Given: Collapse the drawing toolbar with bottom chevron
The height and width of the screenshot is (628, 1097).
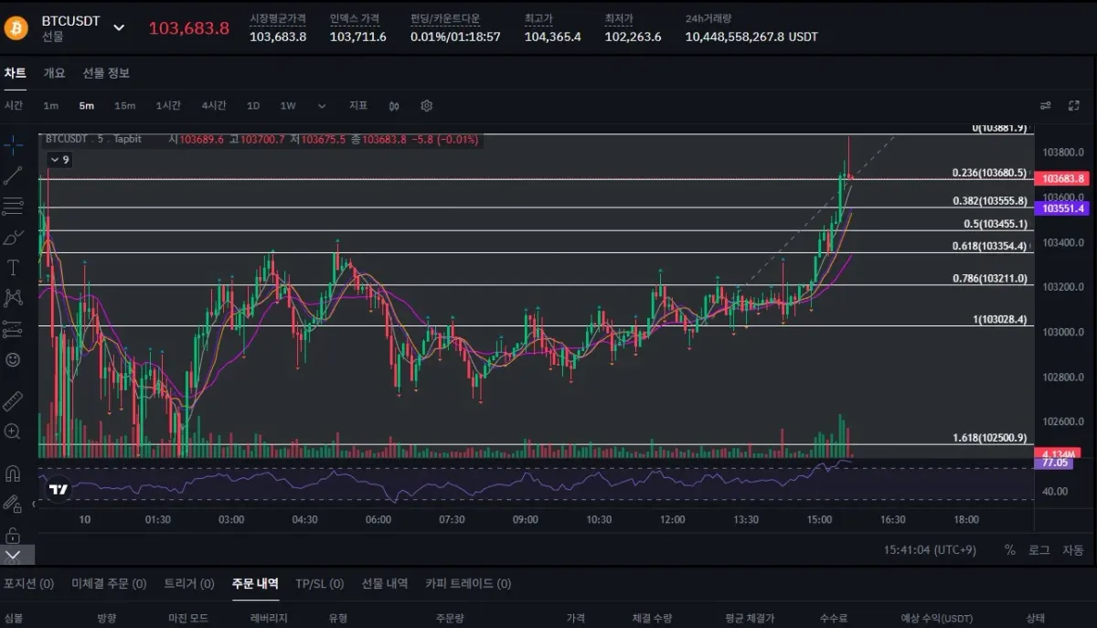Looking at the screenshot, I should pyautogui.click(x=13, y=555).
